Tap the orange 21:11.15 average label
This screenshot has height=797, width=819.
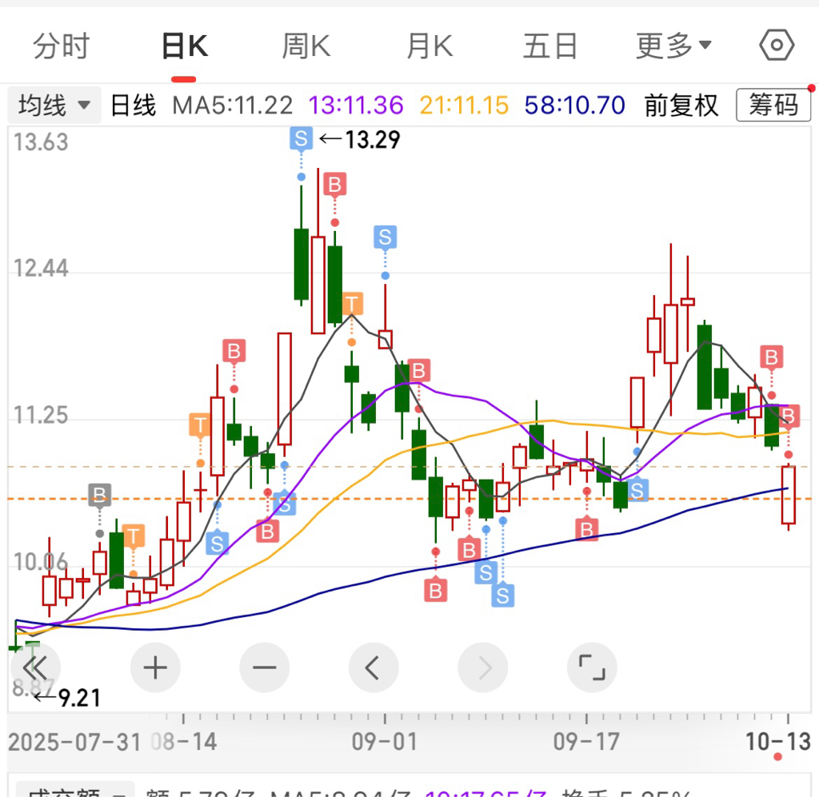pyautogui.click(x=464, y=106)
